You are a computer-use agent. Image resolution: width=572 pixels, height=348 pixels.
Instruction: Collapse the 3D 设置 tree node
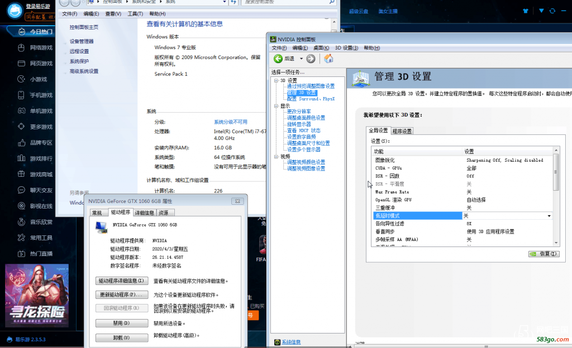[275, 80]
